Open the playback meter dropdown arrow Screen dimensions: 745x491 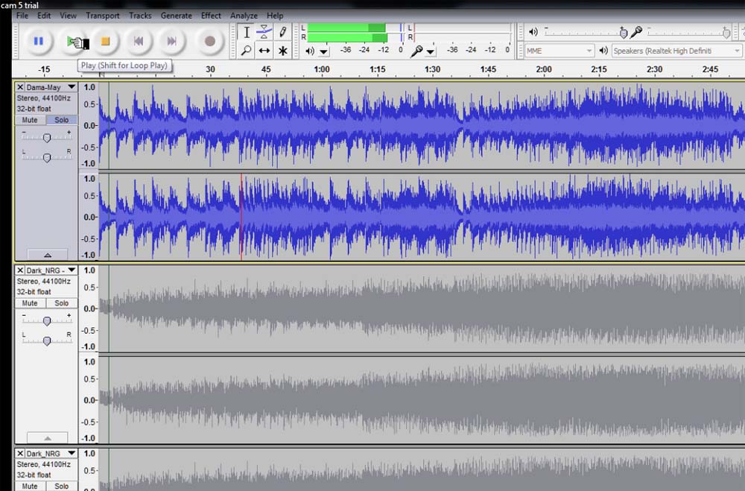(x=323, y=51)
